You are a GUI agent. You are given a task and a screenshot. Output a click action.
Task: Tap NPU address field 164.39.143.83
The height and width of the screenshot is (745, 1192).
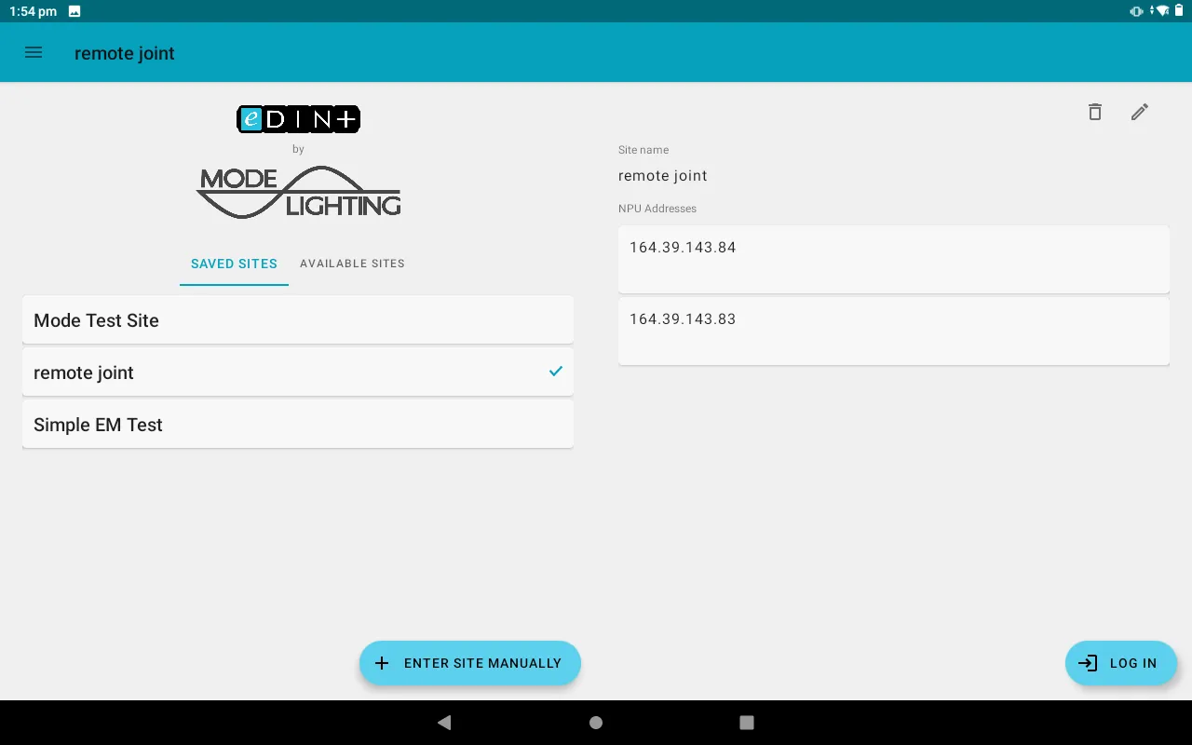point(894,331)
